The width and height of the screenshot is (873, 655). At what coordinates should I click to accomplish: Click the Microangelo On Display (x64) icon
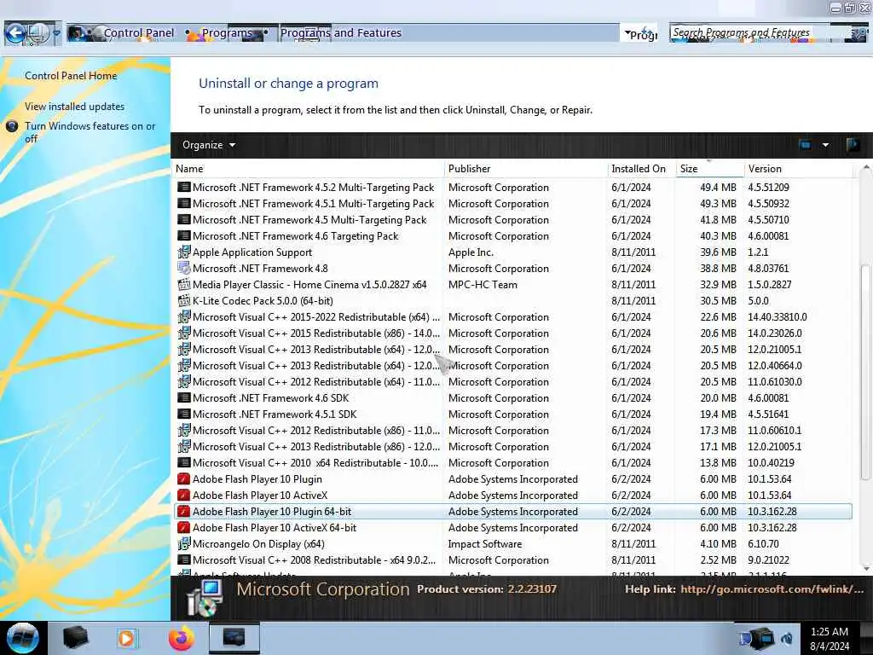coord(184,543)
